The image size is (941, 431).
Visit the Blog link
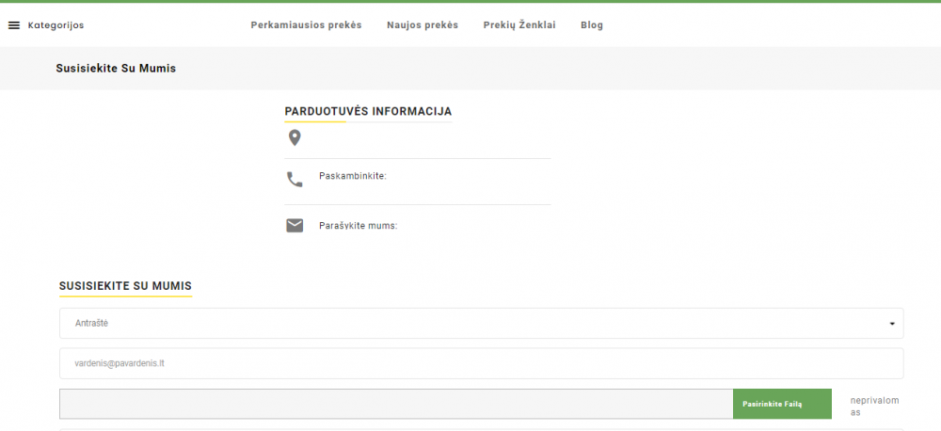[592, 25]
